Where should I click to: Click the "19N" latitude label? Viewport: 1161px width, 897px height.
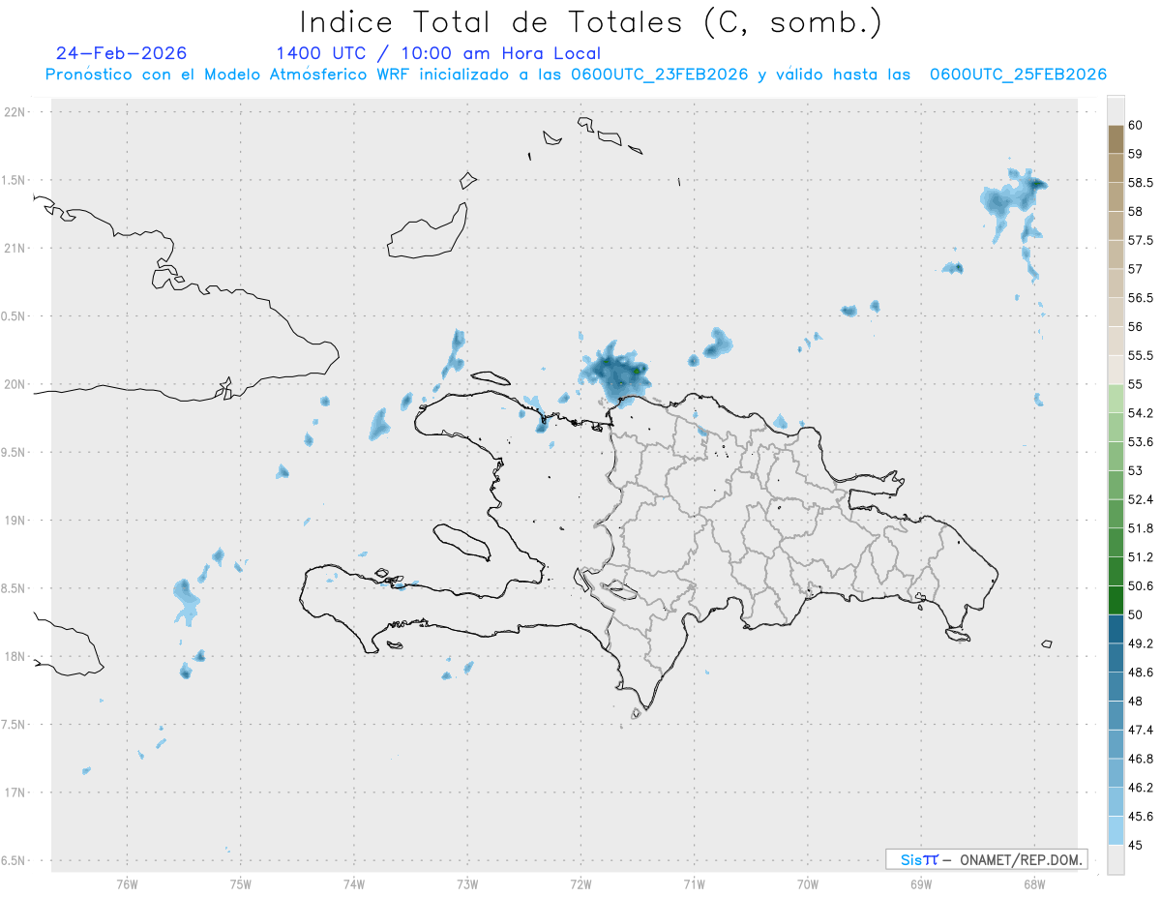click(15, 521)
